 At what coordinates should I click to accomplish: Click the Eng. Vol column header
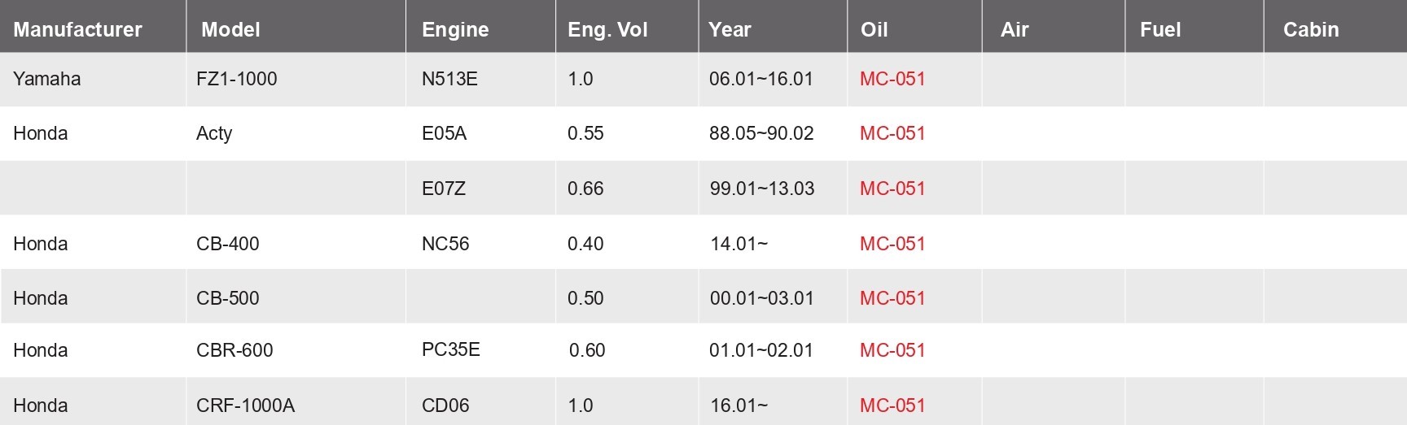[x=607, y=29]
